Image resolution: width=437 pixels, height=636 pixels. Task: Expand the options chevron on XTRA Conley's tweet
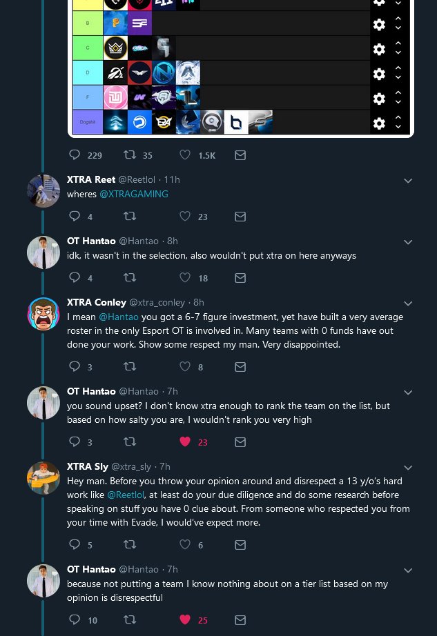click(x=408, y=304)
